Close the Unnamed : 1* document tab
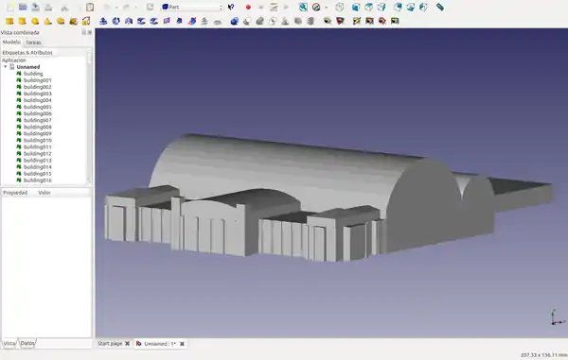568x360 pixels. pyautogui.click(x=182, y=344)
